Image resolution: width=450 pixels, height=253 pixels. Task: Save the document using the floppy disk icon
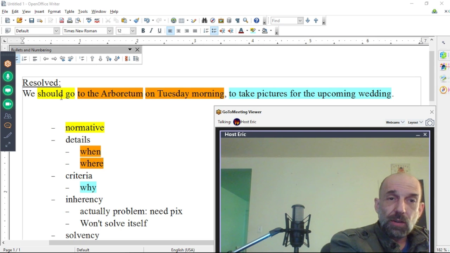click(x=32, y=21)
